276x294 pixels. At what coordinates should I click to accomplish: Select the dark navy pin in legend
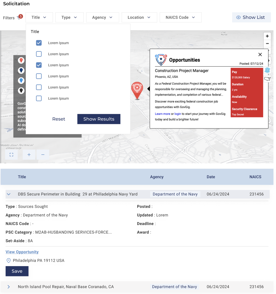(x=21, y=70)
